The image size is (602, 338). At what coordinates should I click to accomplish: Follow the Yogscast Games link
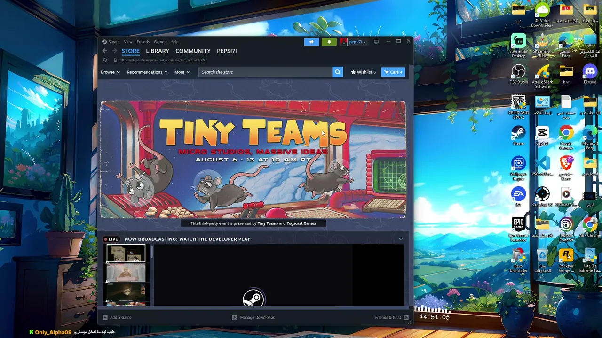point(301,223)
